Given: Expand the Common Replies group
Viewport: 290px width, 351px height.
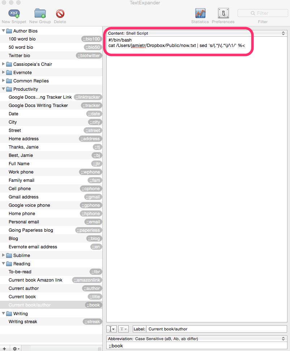Looking at the screenshot, I should coord(3,81).
